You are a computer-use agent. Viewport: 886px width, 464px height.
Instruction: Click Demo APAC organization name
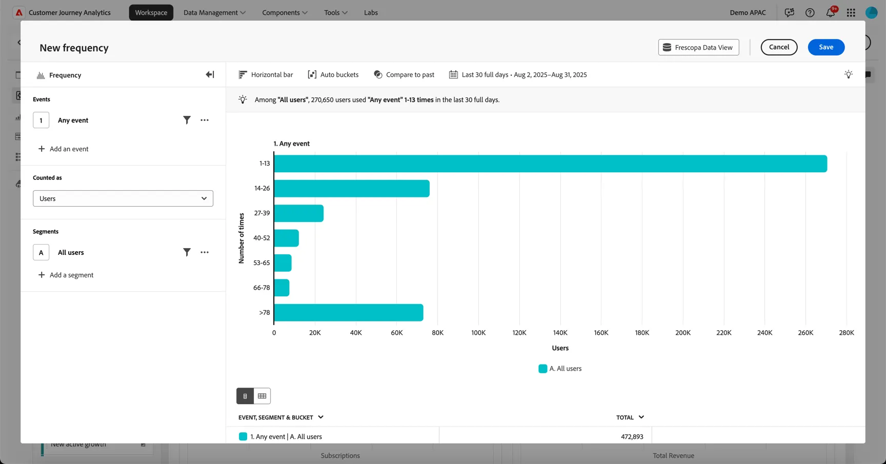(748, 12)
